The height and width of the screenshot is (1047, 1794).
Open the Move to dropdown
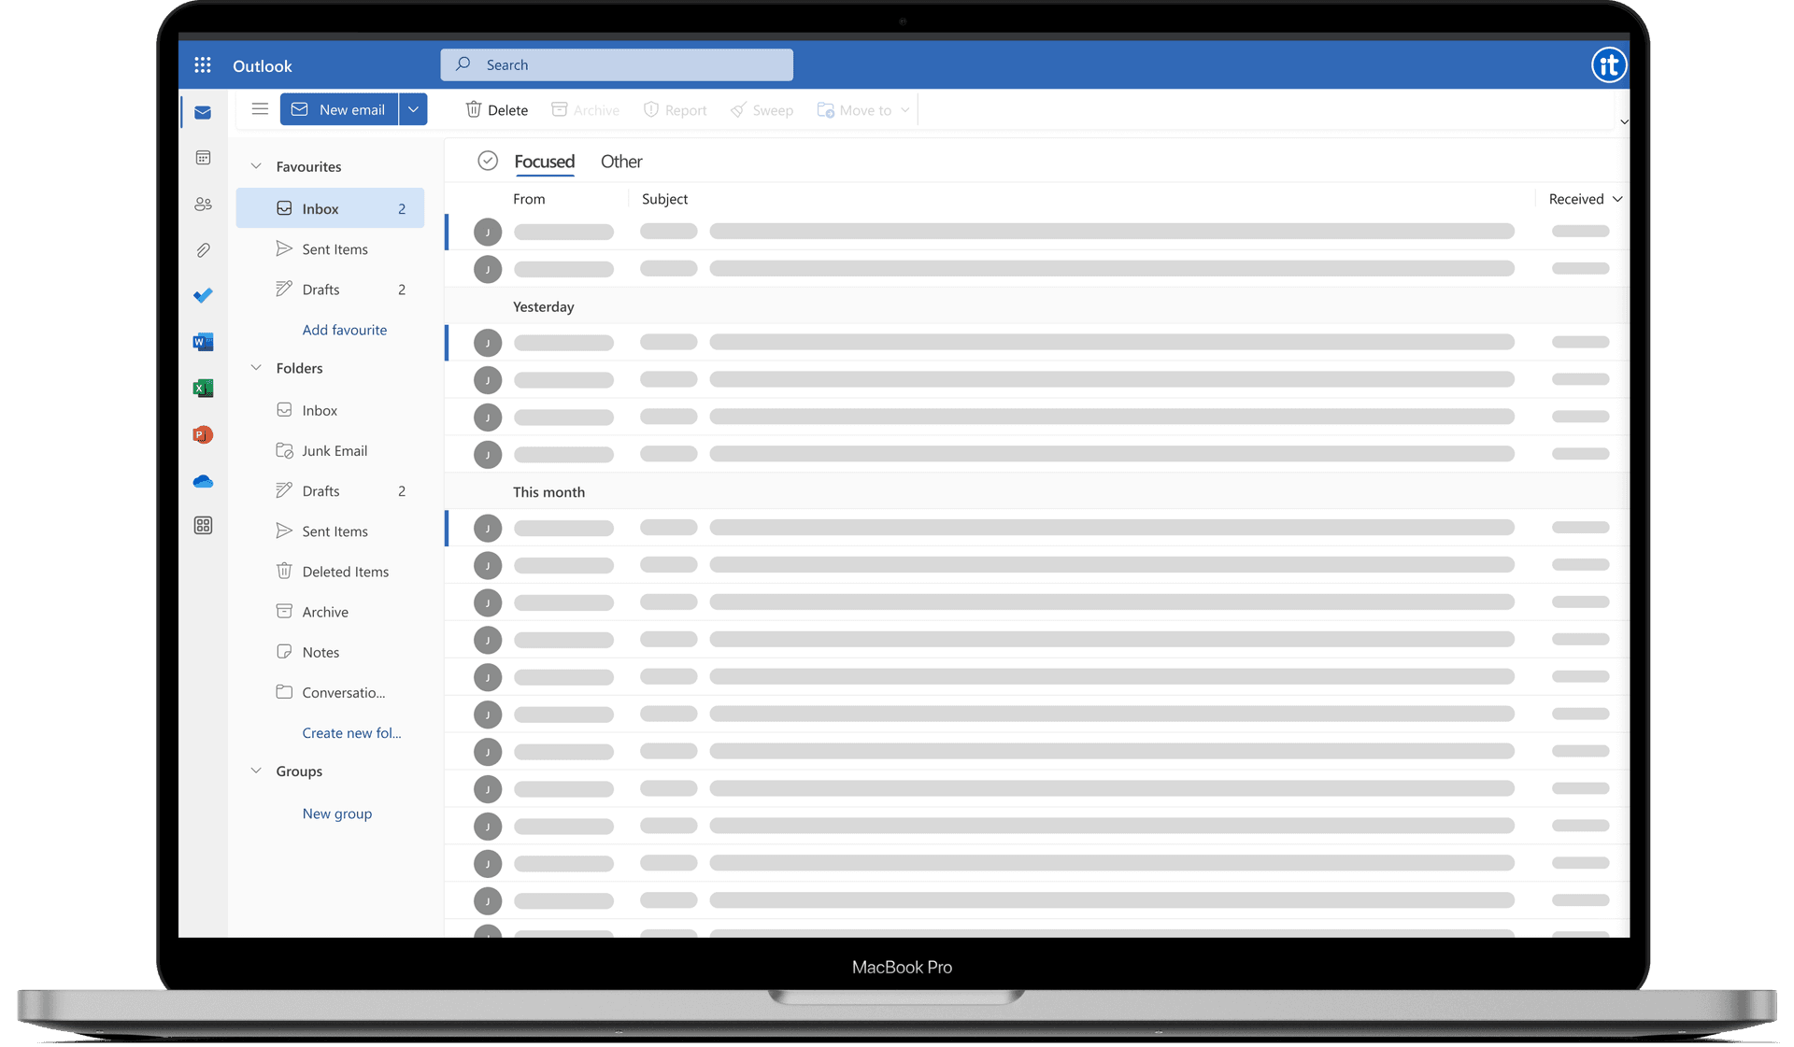[x=863, y=110]
